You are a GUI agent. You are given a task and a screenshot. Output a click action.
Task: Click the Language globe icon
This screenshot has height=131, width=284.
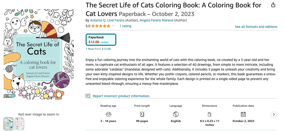(x=175, y=114)
